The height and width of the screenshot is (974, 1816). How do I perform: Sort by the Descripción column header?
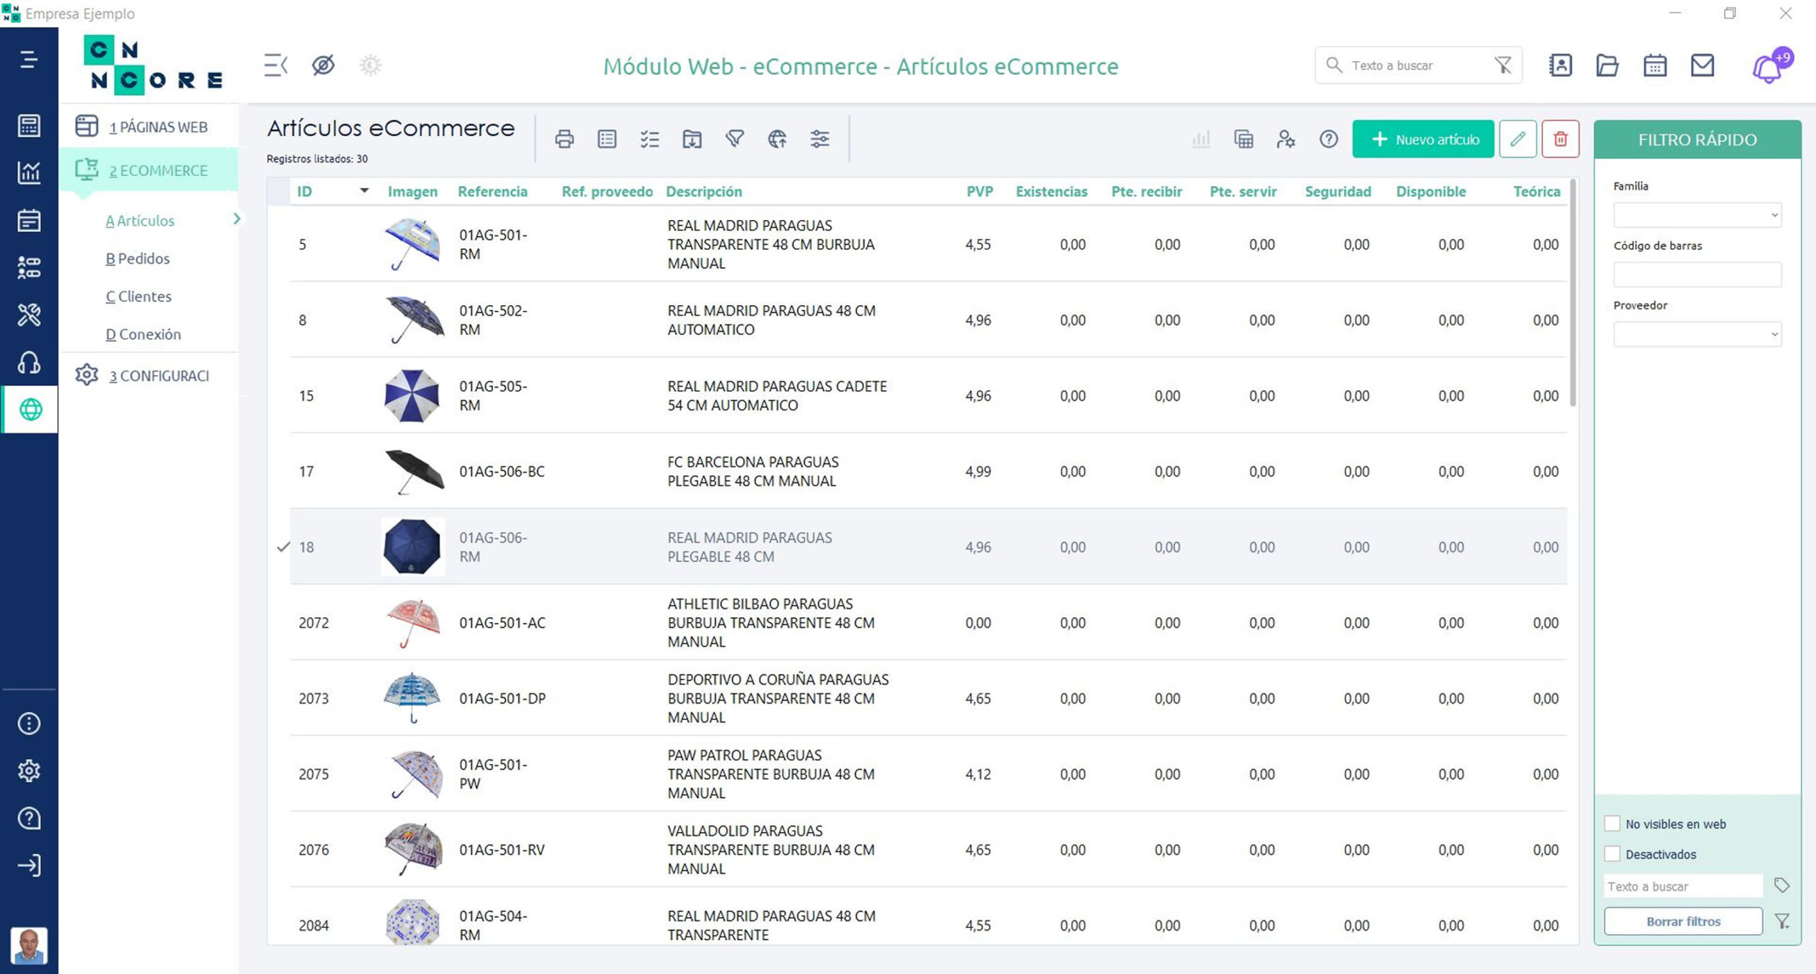coord(704,192)
